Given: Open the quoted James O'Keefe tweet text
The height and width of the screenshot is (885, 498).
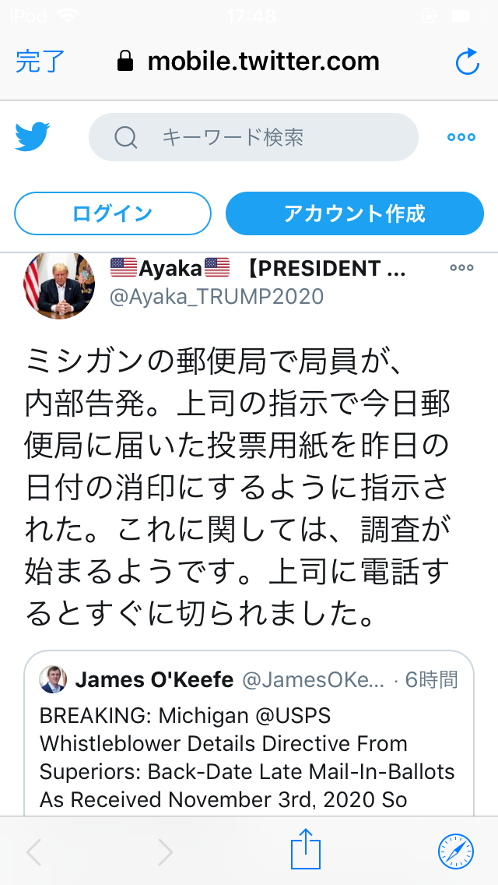Looking at the screenshot, I should (247, 758).
